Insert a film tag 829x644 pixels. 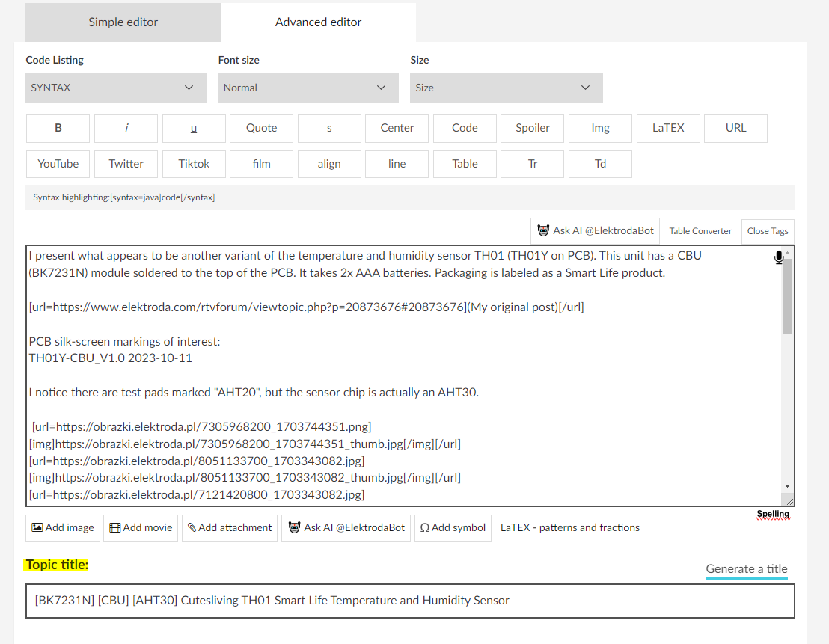pyautogui.click(x=261, y=164)
